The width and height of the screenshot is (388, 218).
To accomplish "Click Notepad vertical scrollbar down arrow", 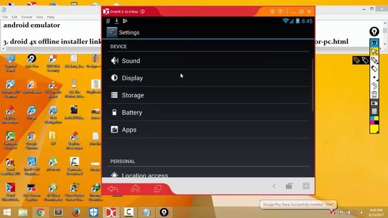I will point(385,44).
